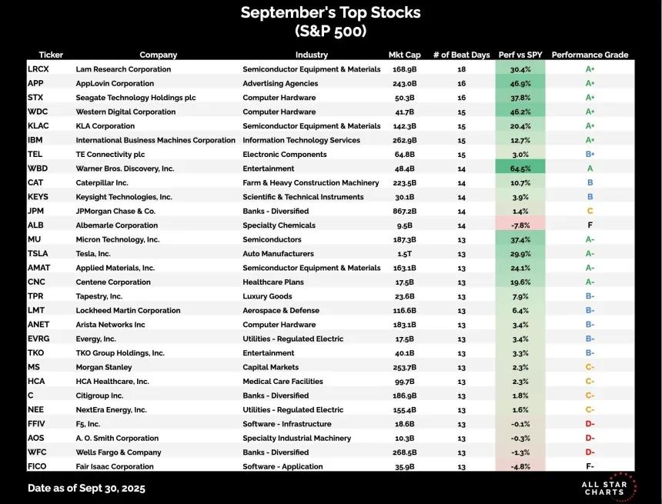
Task: Select the September's Top Stocks title
Action: tap(330, 12)
